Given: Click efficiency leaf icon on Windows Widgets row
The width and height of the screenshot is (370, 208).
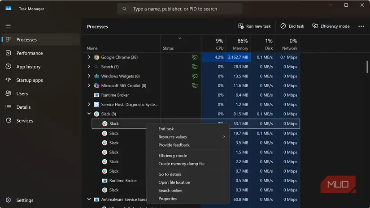Looking at the screenshot, I should click(195, 76).
